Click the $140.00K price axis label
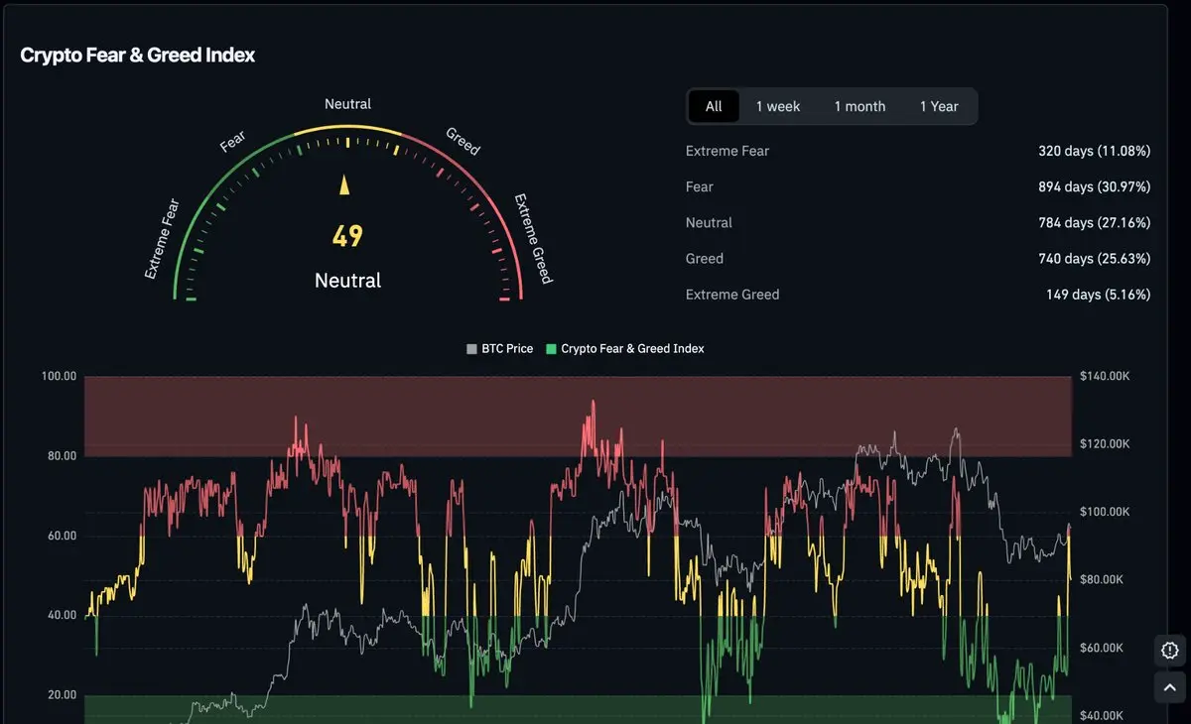Image resolution: width=1191 pixels, height=724 pixels. point(1105,377)
